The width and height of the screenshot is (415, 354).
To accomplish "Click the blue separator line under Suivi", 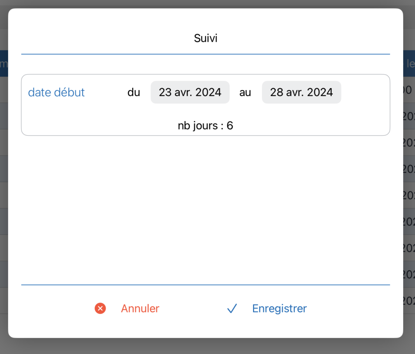I will click(205, 54).
